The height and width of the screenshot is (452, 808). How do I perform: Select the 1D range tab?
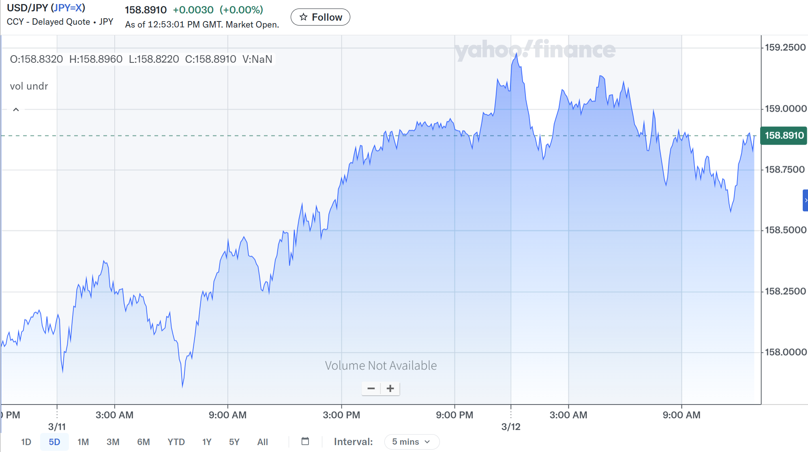click(26, 442)
